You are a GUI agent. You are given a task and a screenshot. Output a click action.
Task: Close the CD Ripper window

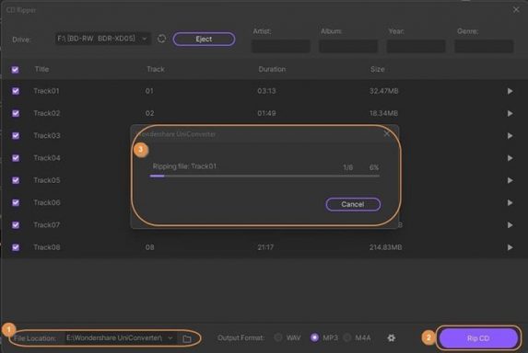click(516, 10)
